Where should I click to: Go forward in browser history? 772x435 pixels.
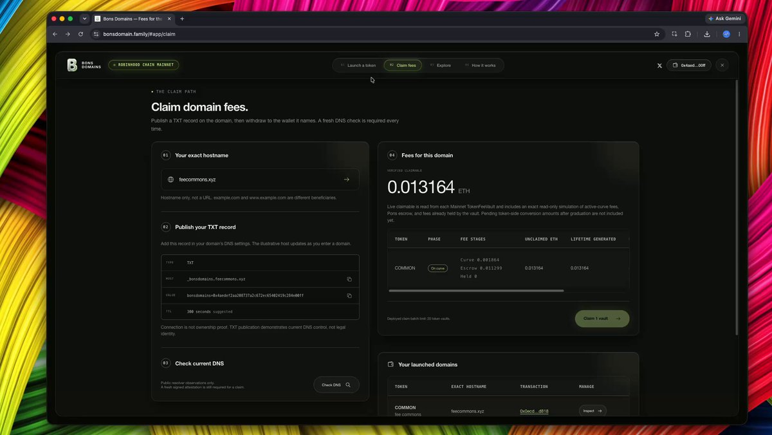68,34
